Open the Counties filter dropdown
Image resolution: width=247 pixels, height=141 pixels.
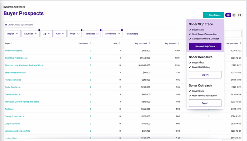coord(31,34)
